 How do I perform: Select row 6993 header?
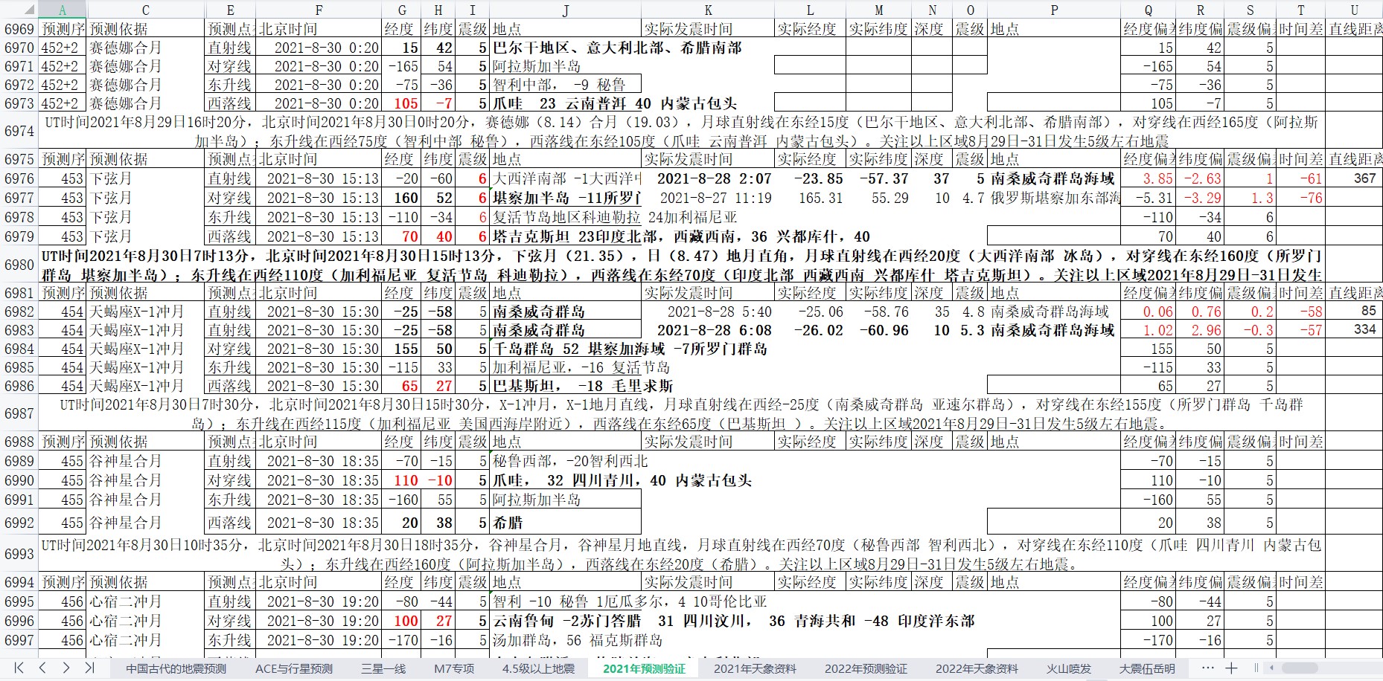[19, 554]
